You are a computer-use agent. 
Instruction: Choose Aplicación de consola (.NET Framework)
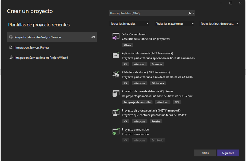point(147,53)
